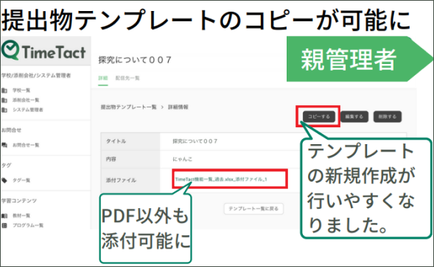Open 教材一覧 in the sidebar
Image resolution: width=434 pixels, height=267 pixels.
coord(21,216)
